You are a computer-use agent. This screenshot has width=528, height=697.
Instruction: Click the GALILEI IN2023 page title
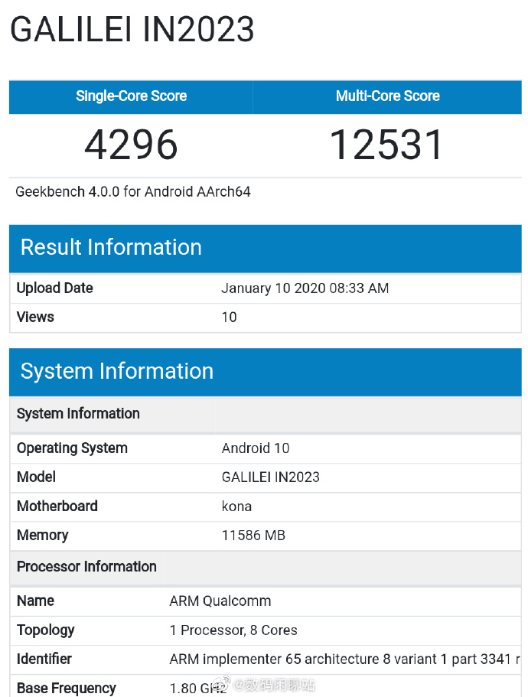click(132, 29)
